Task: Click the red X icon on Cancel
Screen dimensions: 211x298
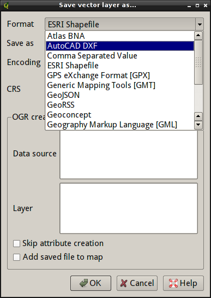Action: [124, 283]
